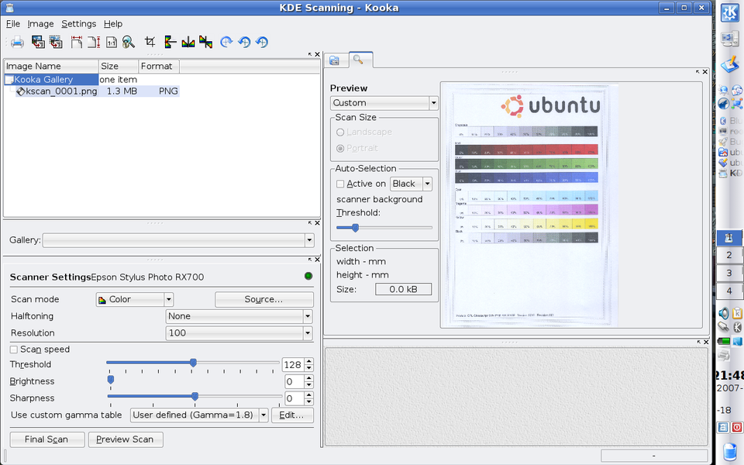Select the Landscape scan size option
The width and height of the screenshot is (744, 465).
pyautogui.click(x=364, y=133)
